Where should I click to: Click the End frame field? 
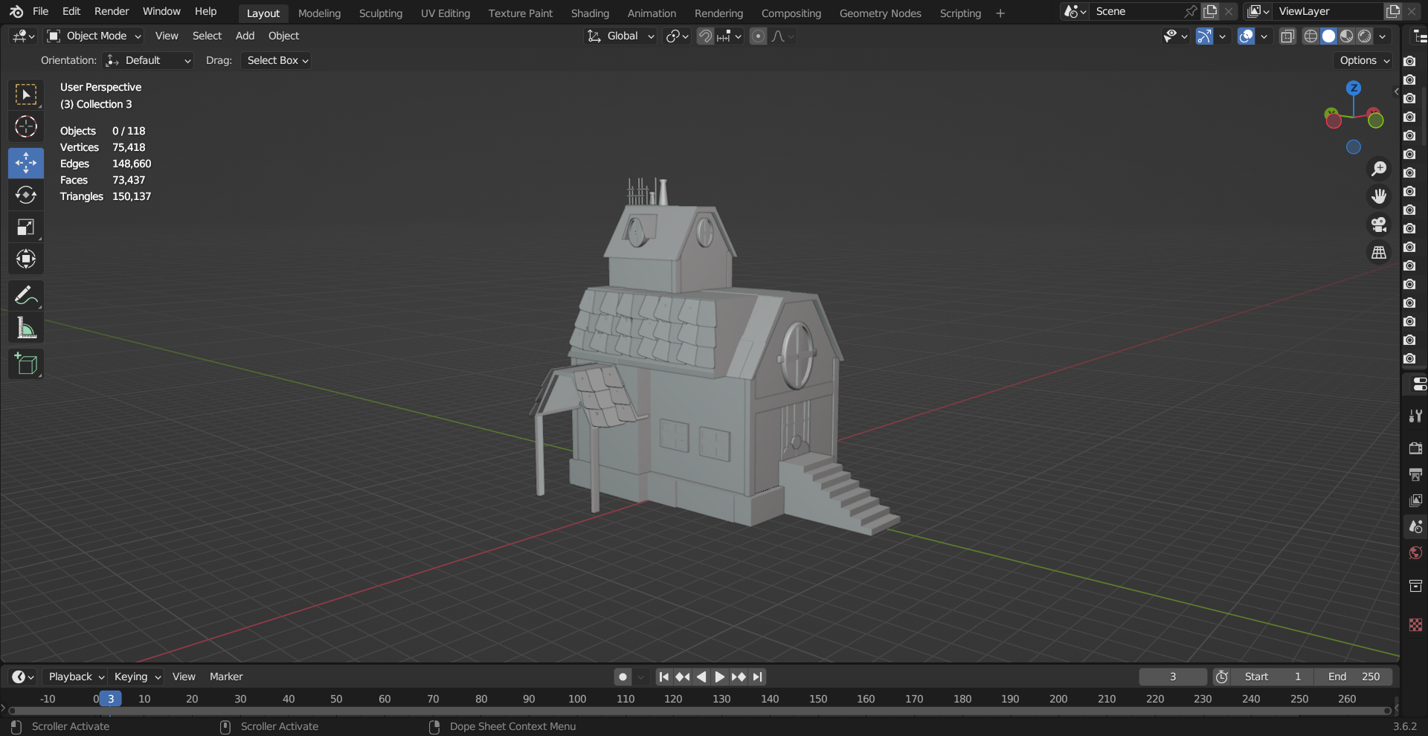(x=1354, y=677)
